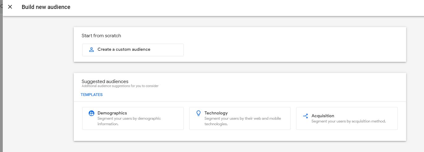Click the 'Start from scratch' heading
The image size is (424, 152).
pyautogui.click(x=101, y=36)
